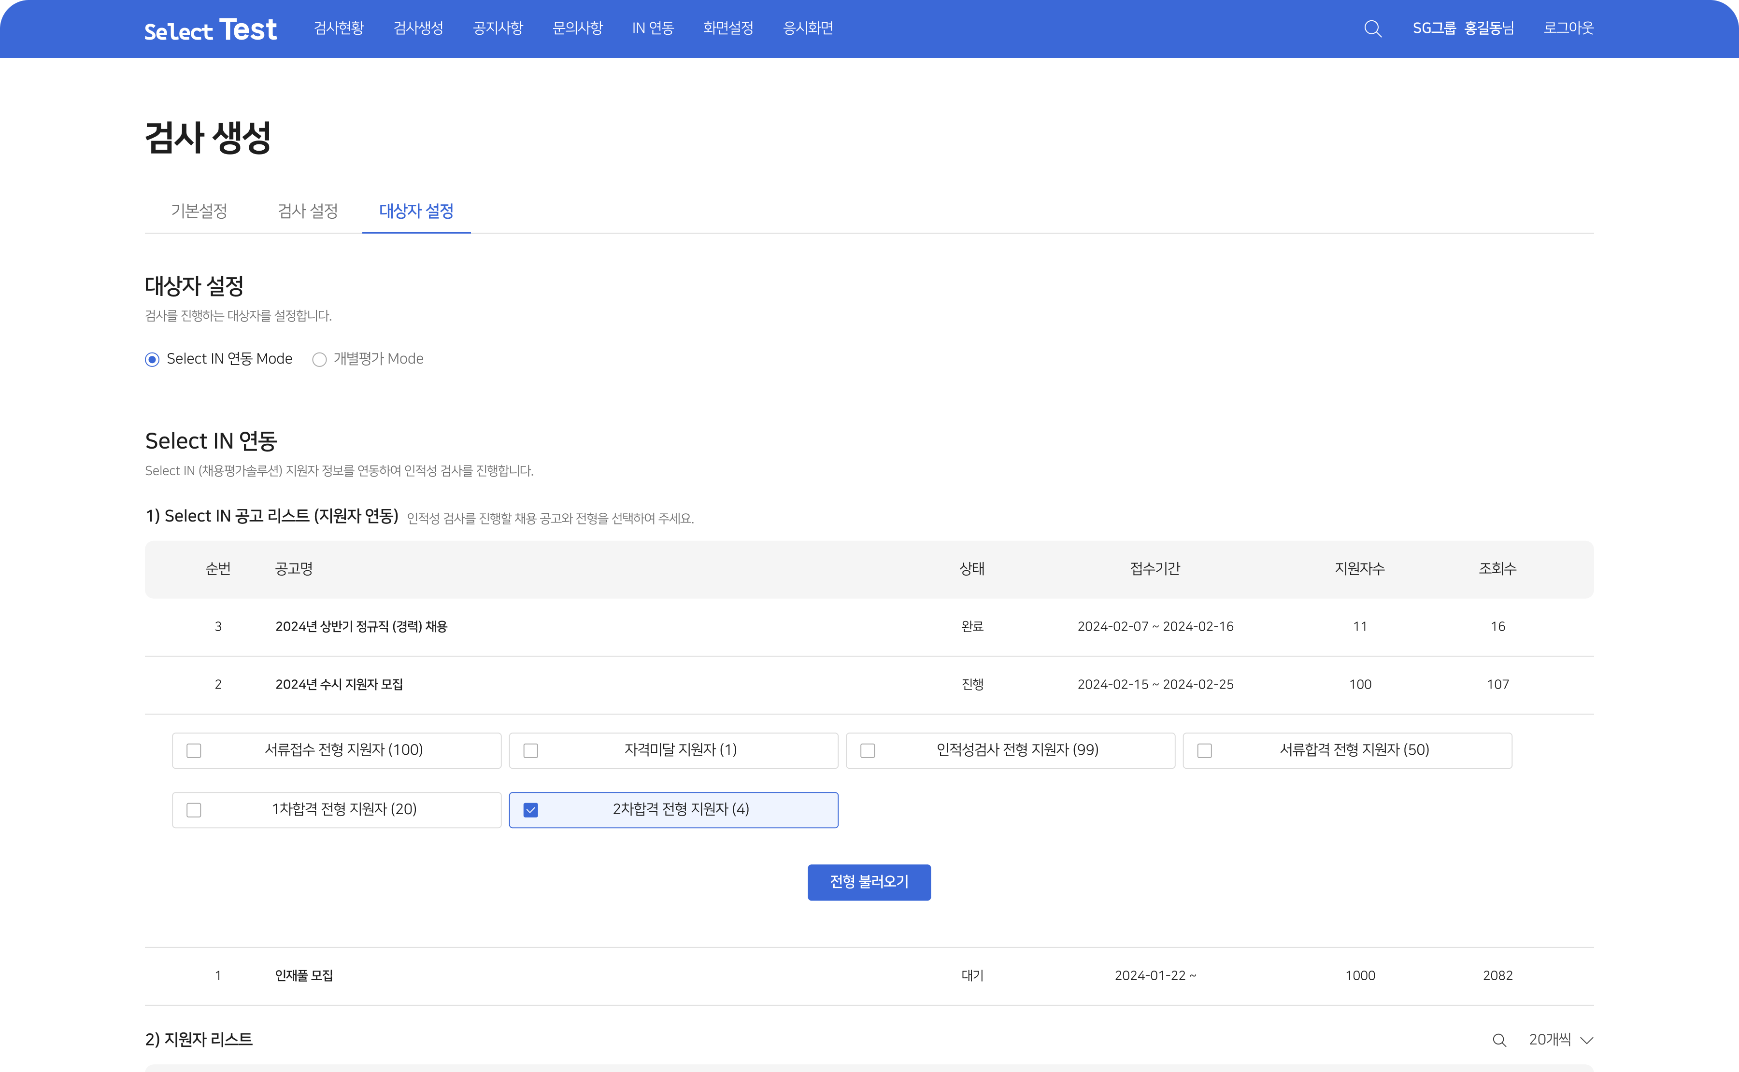Click the 공고명 column header

pos(294,569)
